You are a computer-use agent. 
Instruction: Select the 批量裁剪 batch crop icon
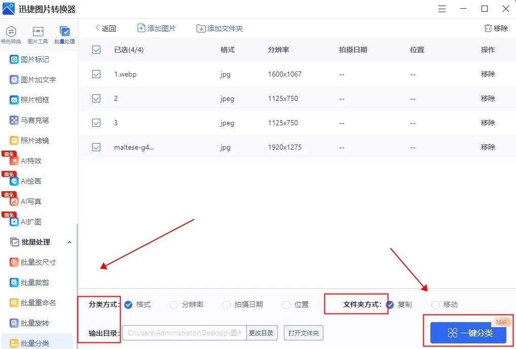tap(14, 283)
